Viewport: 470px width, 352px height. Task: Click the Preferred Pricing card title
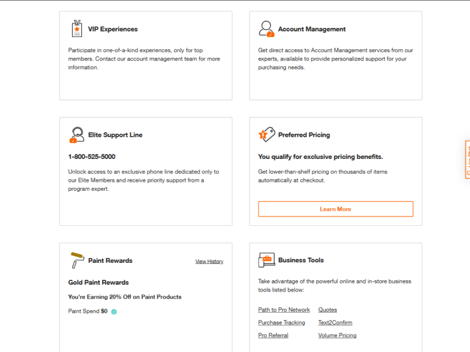(304, 135)
